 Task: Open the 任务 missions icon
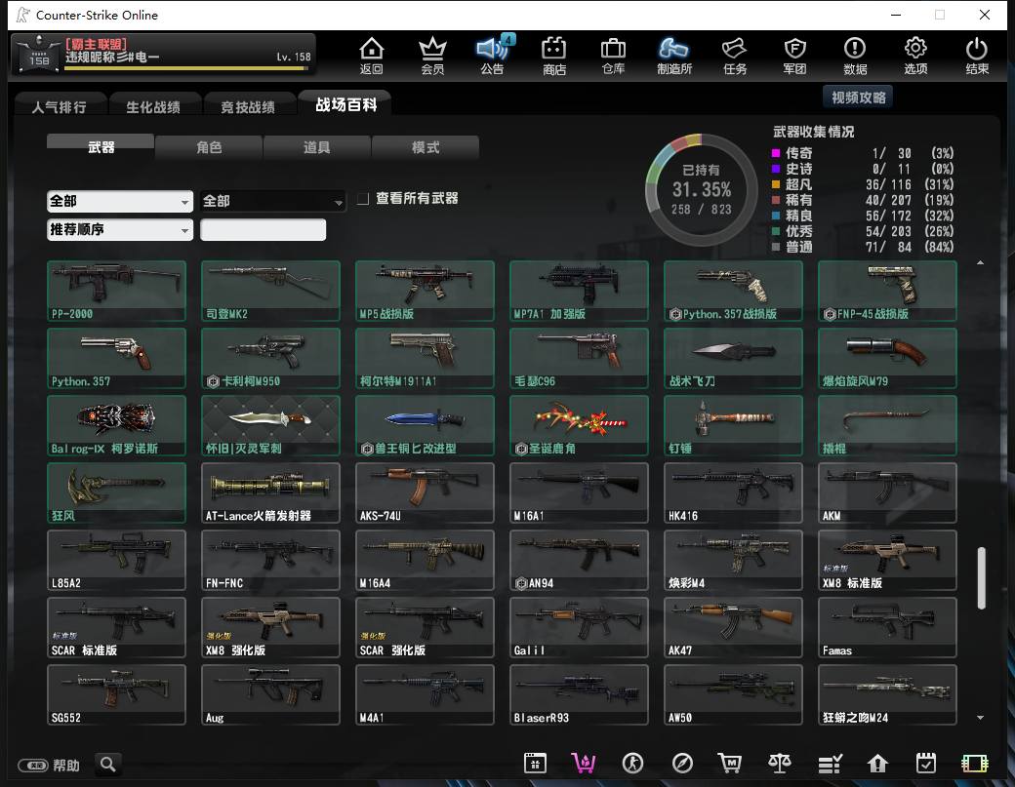tap(735, 56)
